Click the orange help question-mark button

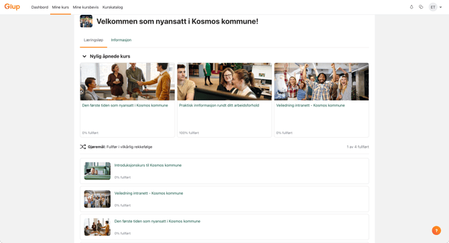coord(436,230)
